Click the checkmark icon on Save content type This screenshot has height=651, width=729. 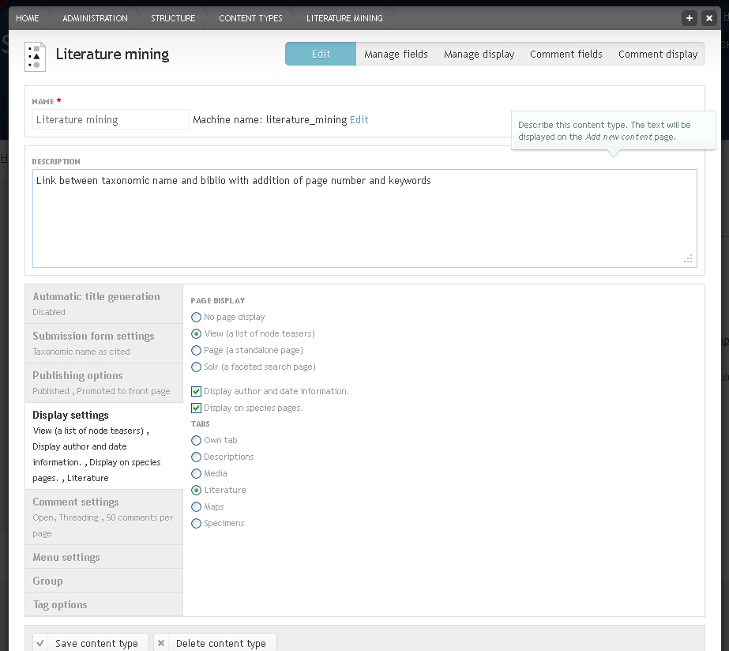point(40,643)
